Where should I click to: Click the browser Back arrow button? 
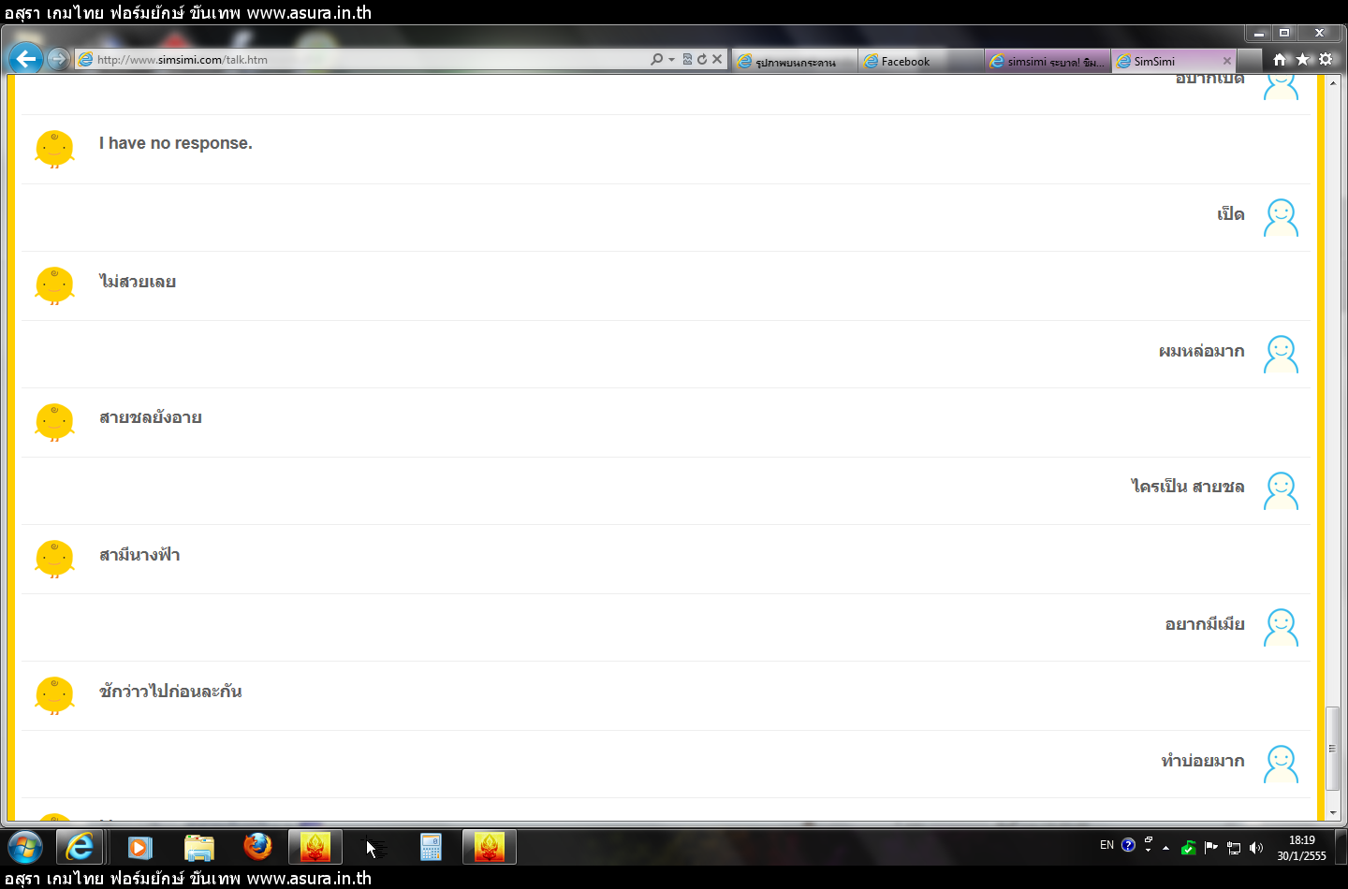[25, 59]
